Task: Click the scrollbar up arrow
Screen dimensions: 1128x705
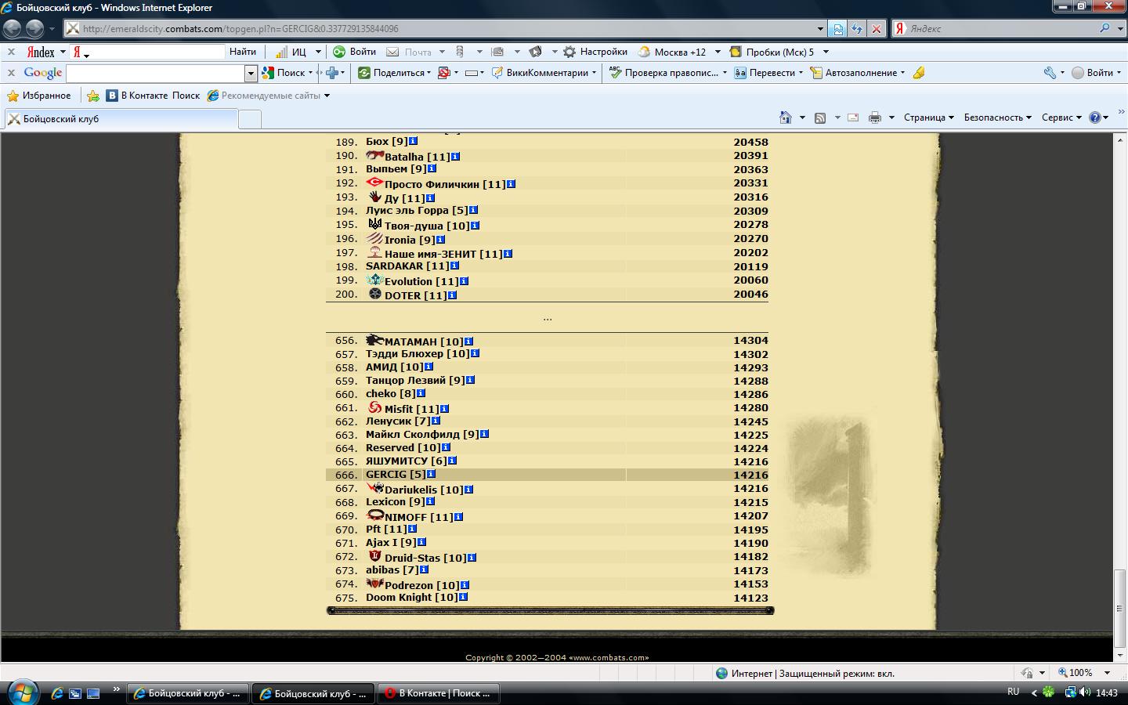Action: click(1120, 140)
